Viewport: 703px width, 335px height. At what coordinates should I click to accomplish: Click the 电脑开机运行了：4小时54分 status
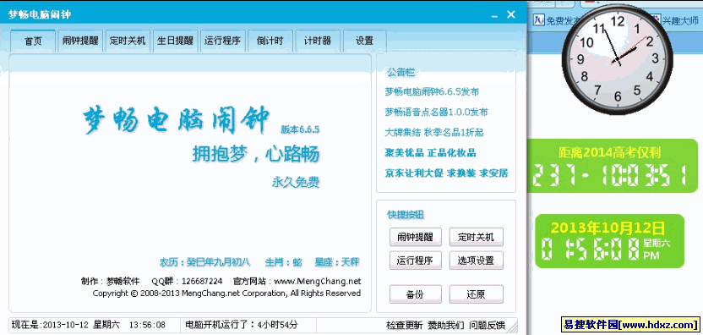pos(242,325)
